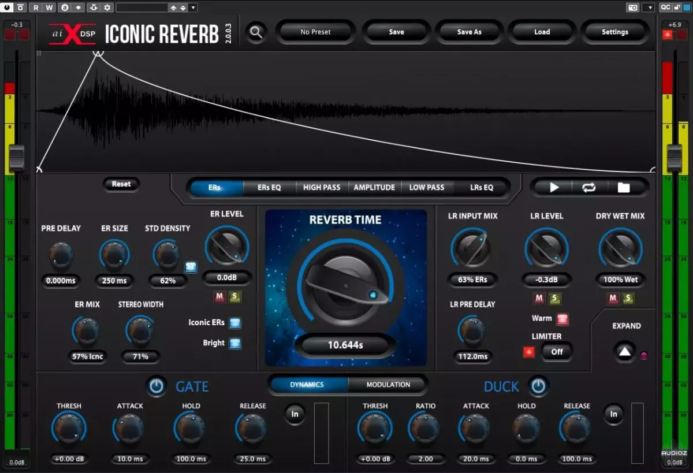Click the host gear settings icon
The width and height of the screenshot is (693, 473).
[107, 8]
